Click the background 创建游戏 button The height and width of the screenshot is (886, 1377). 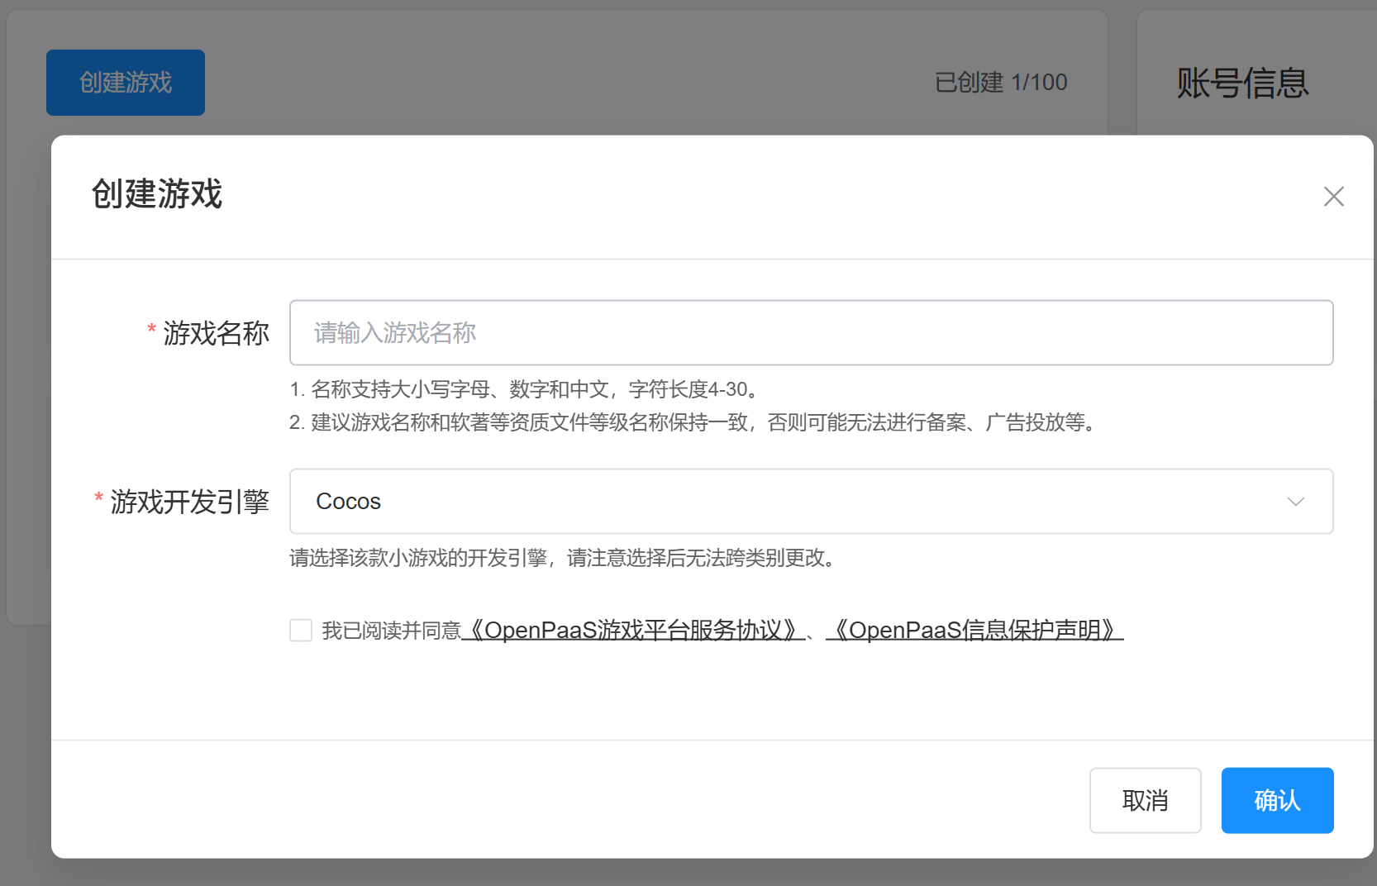click(126, 83)
